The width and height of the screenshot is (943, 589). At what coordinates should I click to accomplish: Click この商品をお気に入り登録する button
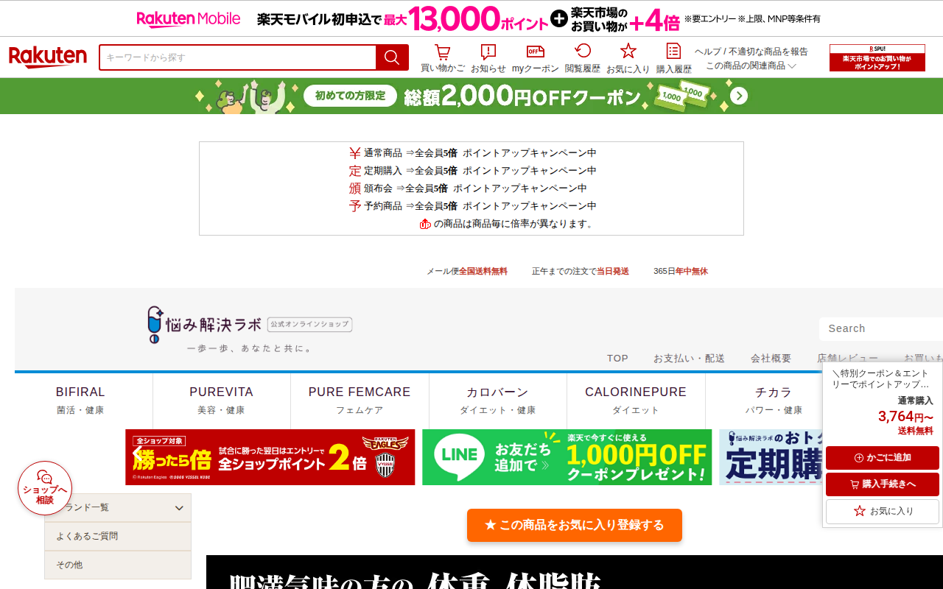575,525
